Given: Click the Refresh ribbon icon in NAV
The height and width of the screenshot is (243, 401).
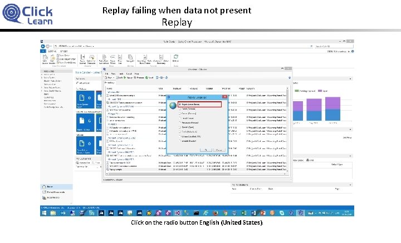Looking at the screenshot, I should pos(175,58).
